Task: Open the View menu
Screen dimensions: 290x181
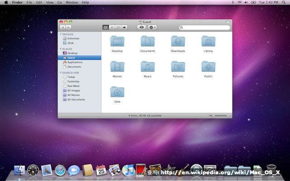Action: (49, 2)
